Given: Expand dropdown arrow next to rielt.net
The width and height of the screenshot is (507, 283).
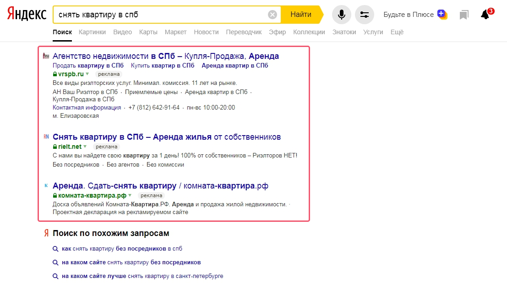Looking at the screenshot, I should 85,147.
